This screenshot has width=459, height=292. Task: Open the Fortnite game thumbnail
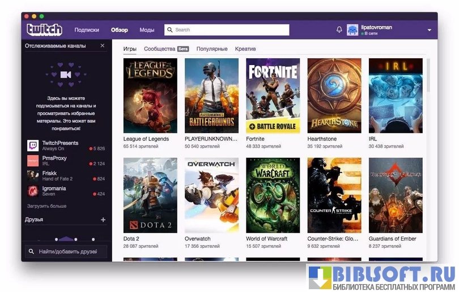pyautogui.click(x=273, y=96)
